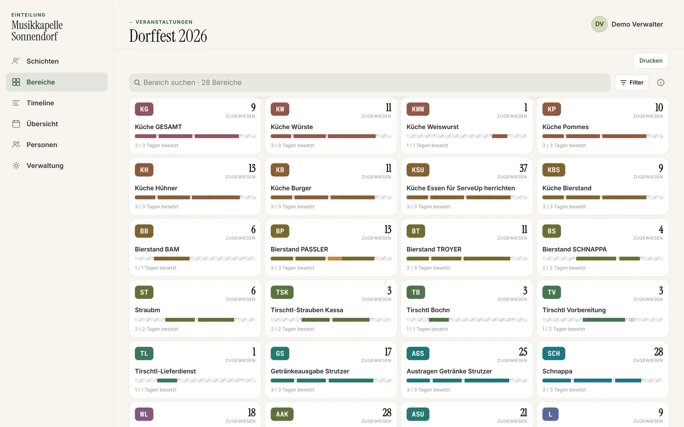Open the Übersicht calendar icon

16,124
